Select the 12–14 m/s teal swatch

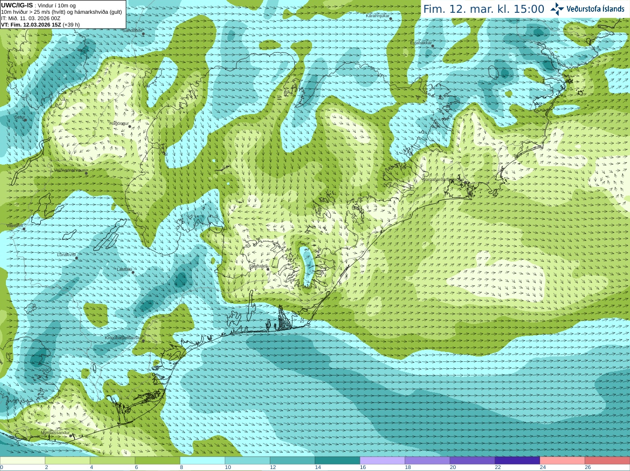click(x=292, y=461)
